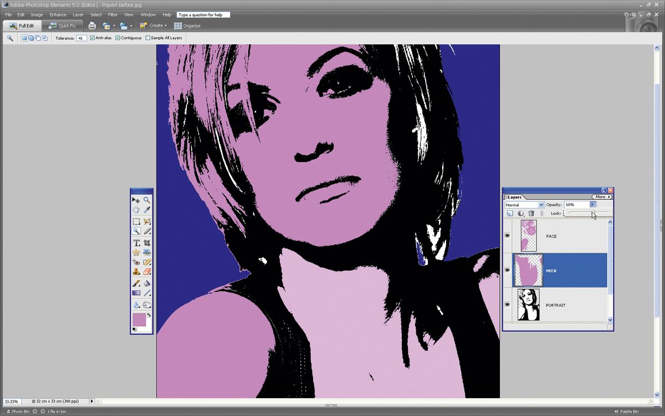665x416 pixels.
Task: Click the trash icon to delete the layer
Action: pos(531,213)
